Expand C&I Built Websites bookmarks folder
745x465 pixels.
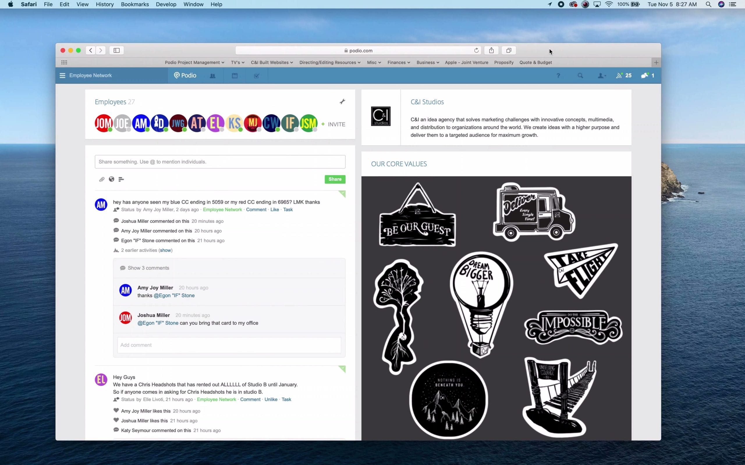272,62
